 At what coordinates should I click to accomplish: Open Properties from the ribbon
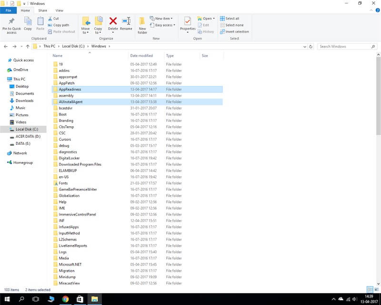(x=188, y=22)
